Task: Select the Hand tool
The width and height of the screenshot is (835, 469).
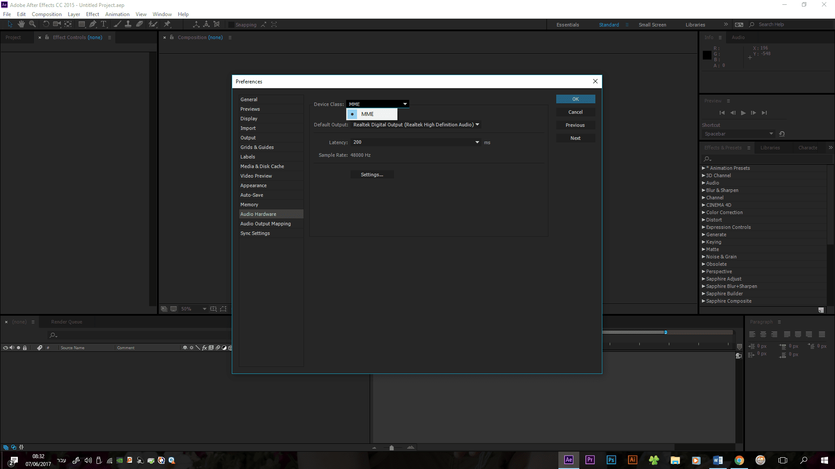Action: (21, 24)
